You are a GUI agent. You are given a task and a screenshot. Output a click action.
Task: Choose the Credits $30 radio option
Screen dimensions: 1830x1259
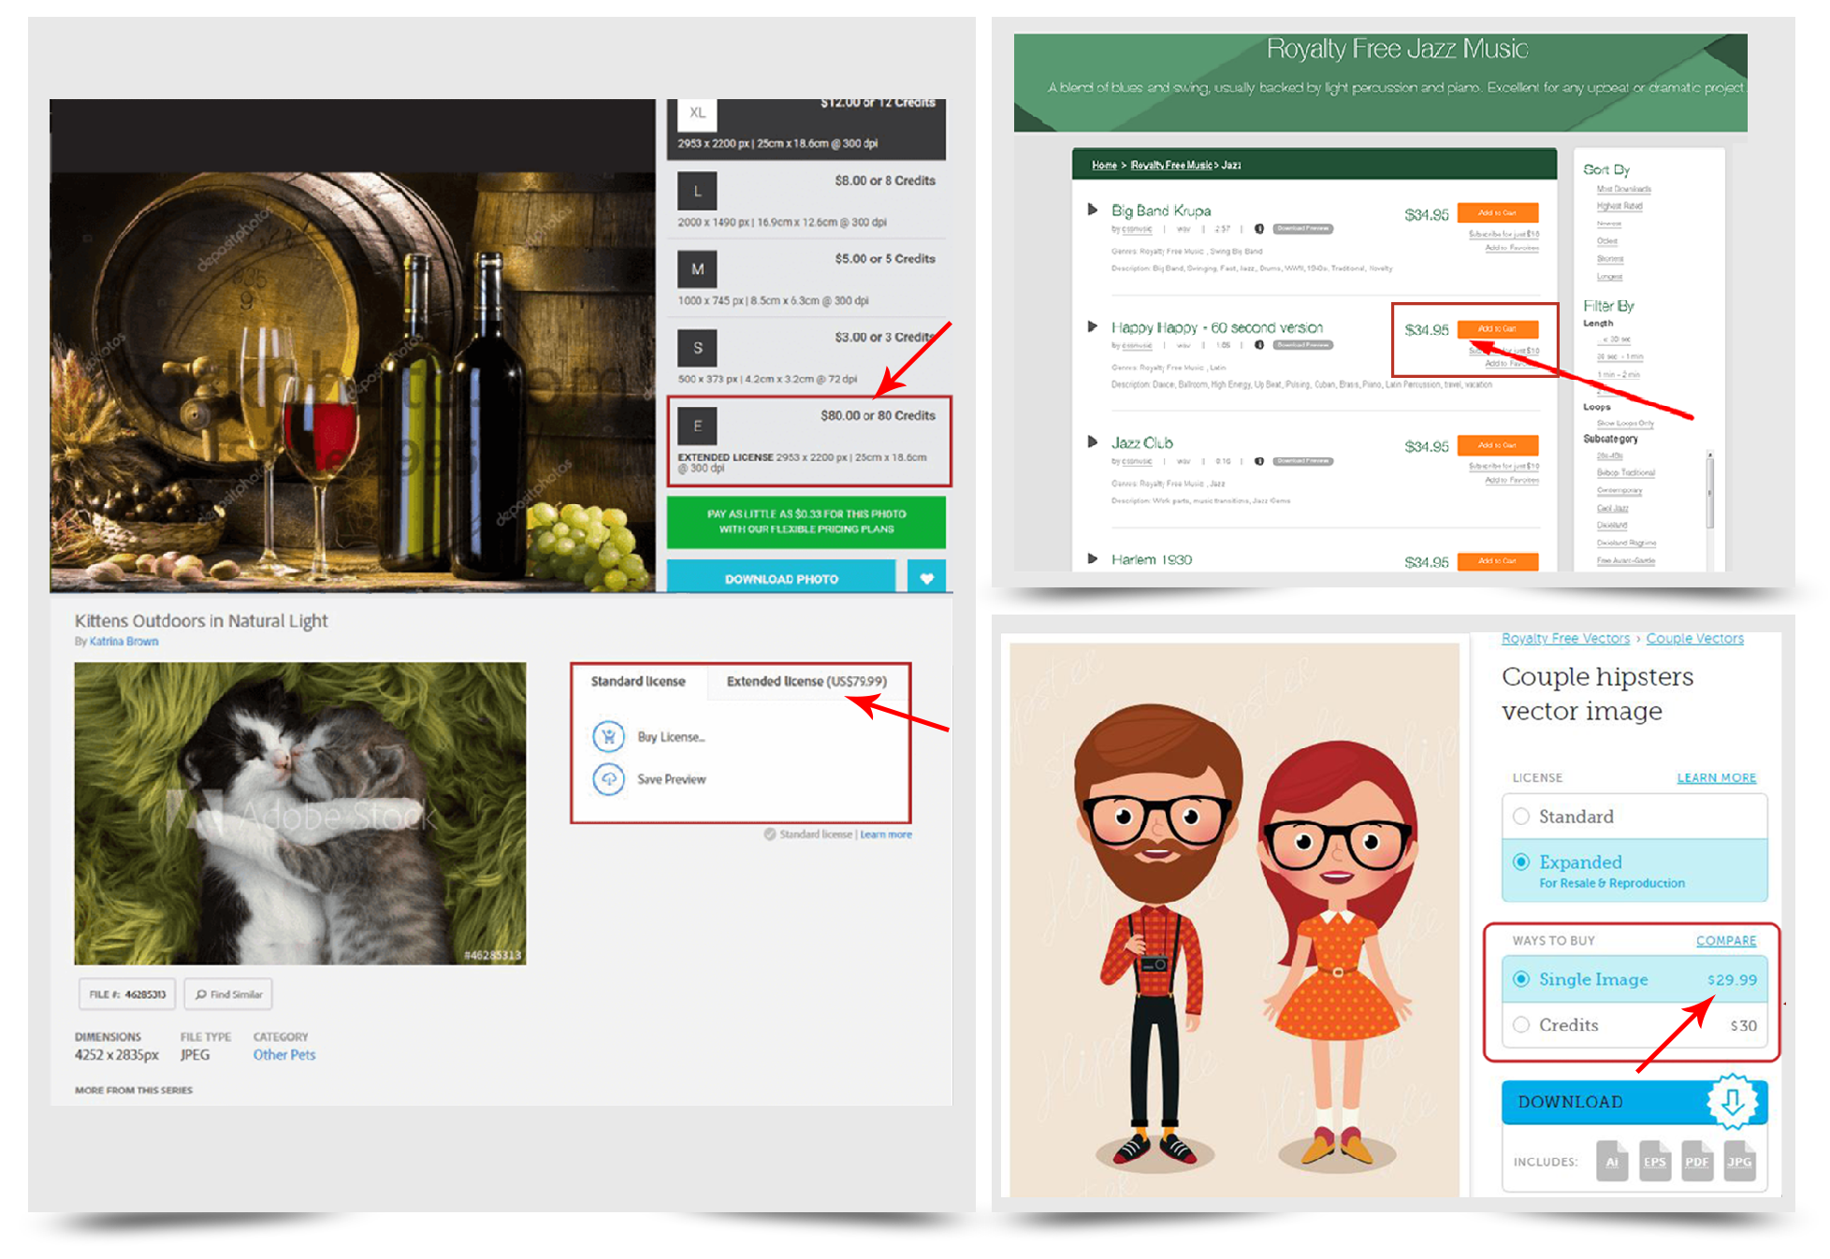pos(1521,1024)
